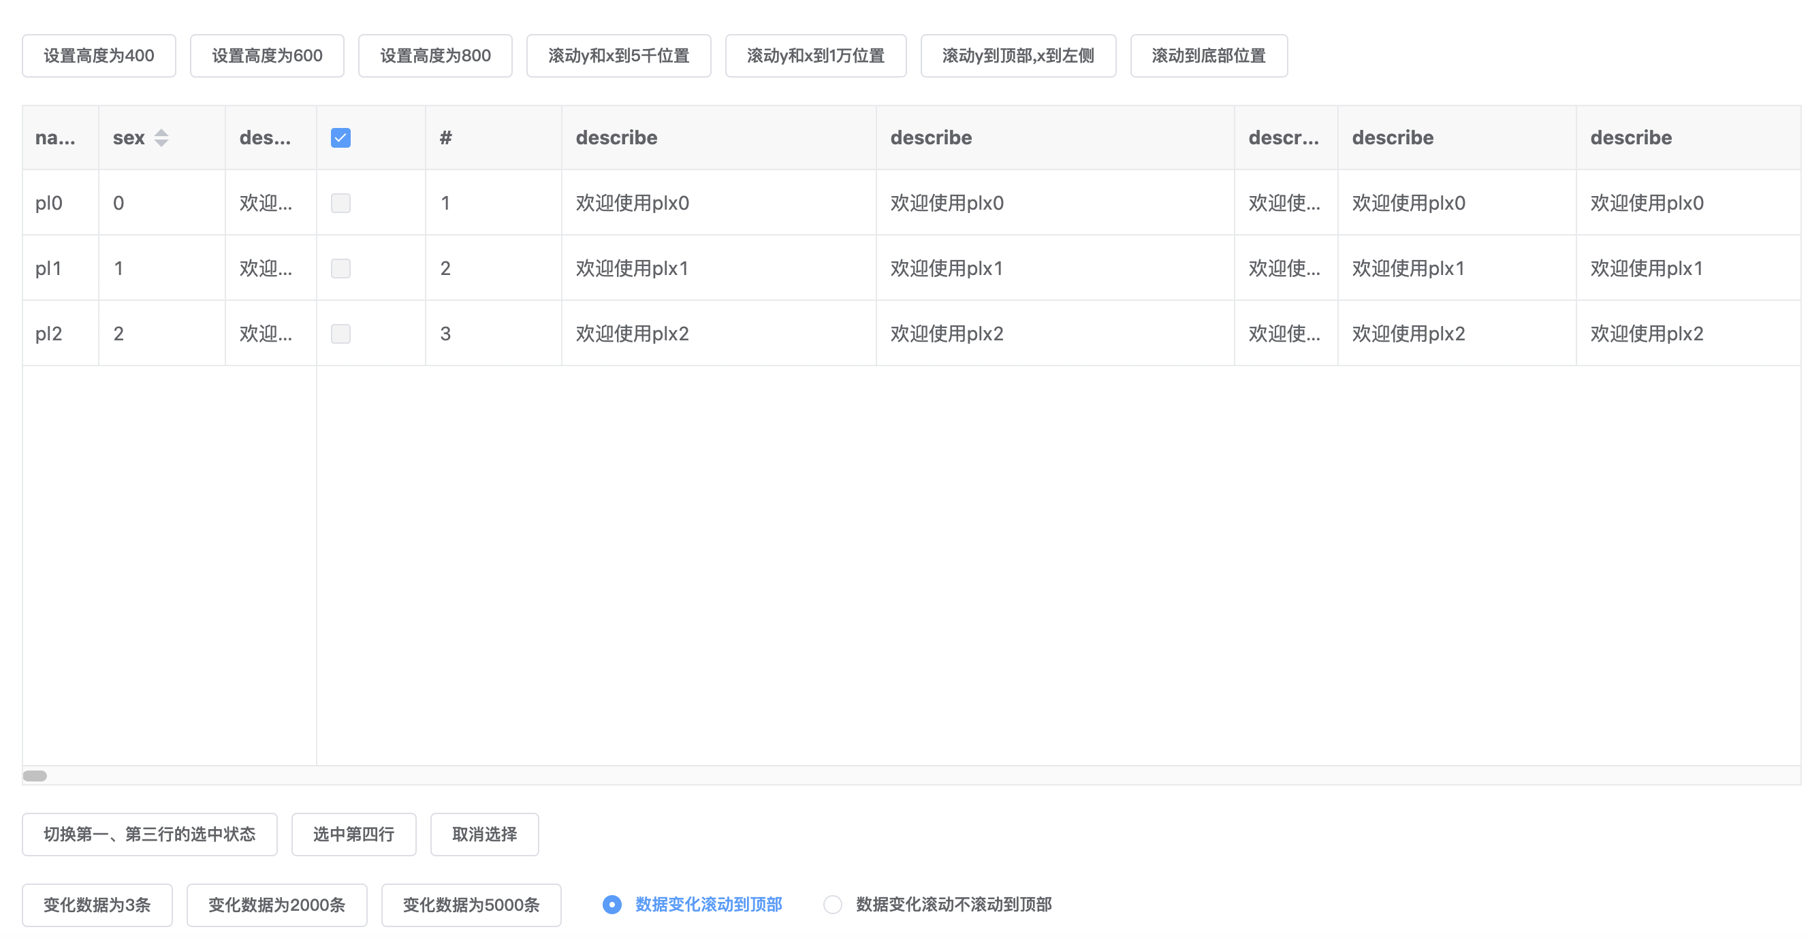Viewport: 1810px width, 938px height.
Task: Click 滚动y和x到1万位置
Action: click(815, 56)
